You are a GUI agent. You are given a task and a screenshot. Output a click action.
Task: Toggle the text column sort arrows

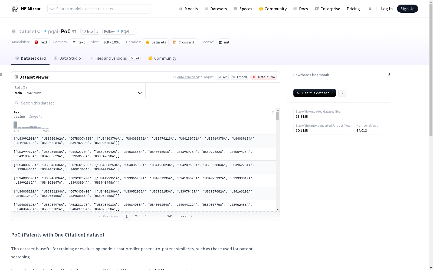coord(273,112)
